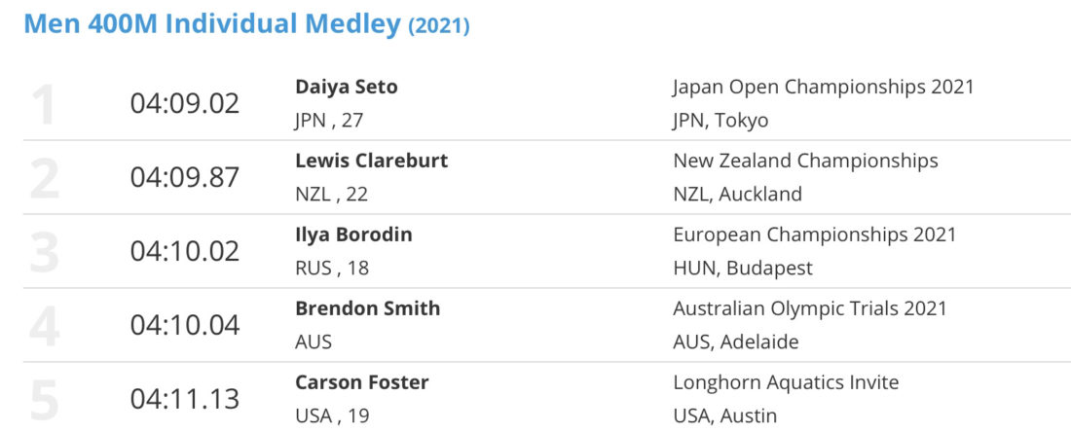Click the (2021) year label in heading
The height and width of the screenshot is (433, 1071).
439,26
